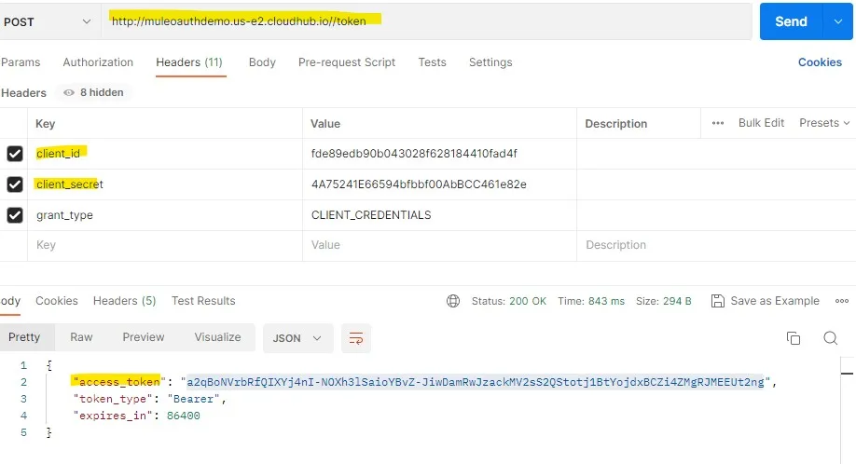
Task: Switch to the Authorization tab
Action: click(98, 62)
